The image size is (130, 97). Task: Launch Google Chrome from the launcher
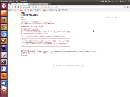4,27
